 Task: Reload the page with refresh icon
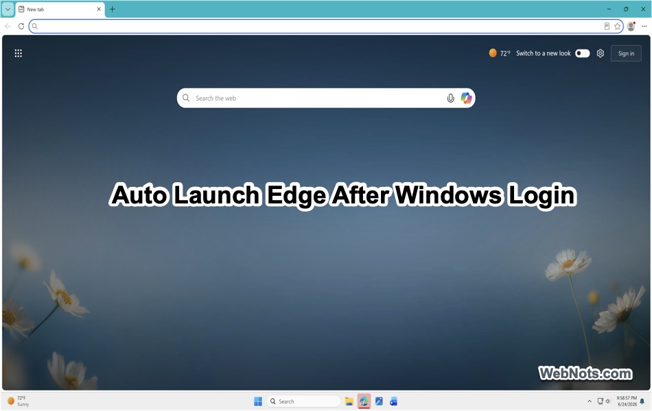[x=21, y=27]
